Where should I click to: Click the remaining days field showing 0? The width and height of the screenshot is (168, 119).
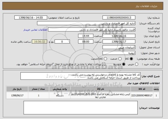coord(62,42)
